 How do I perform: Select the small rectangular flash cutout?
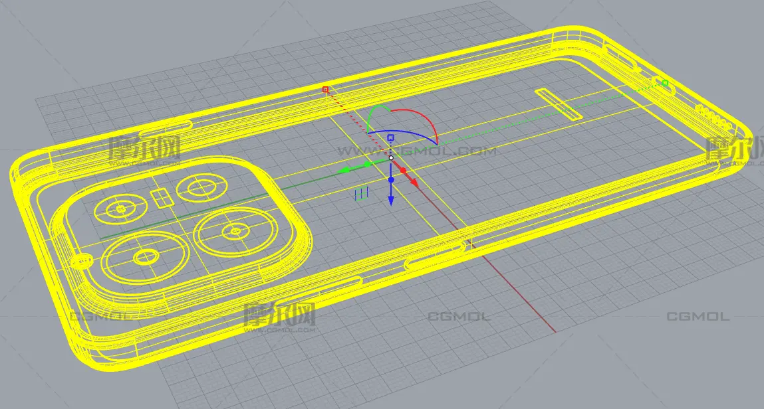160,197
